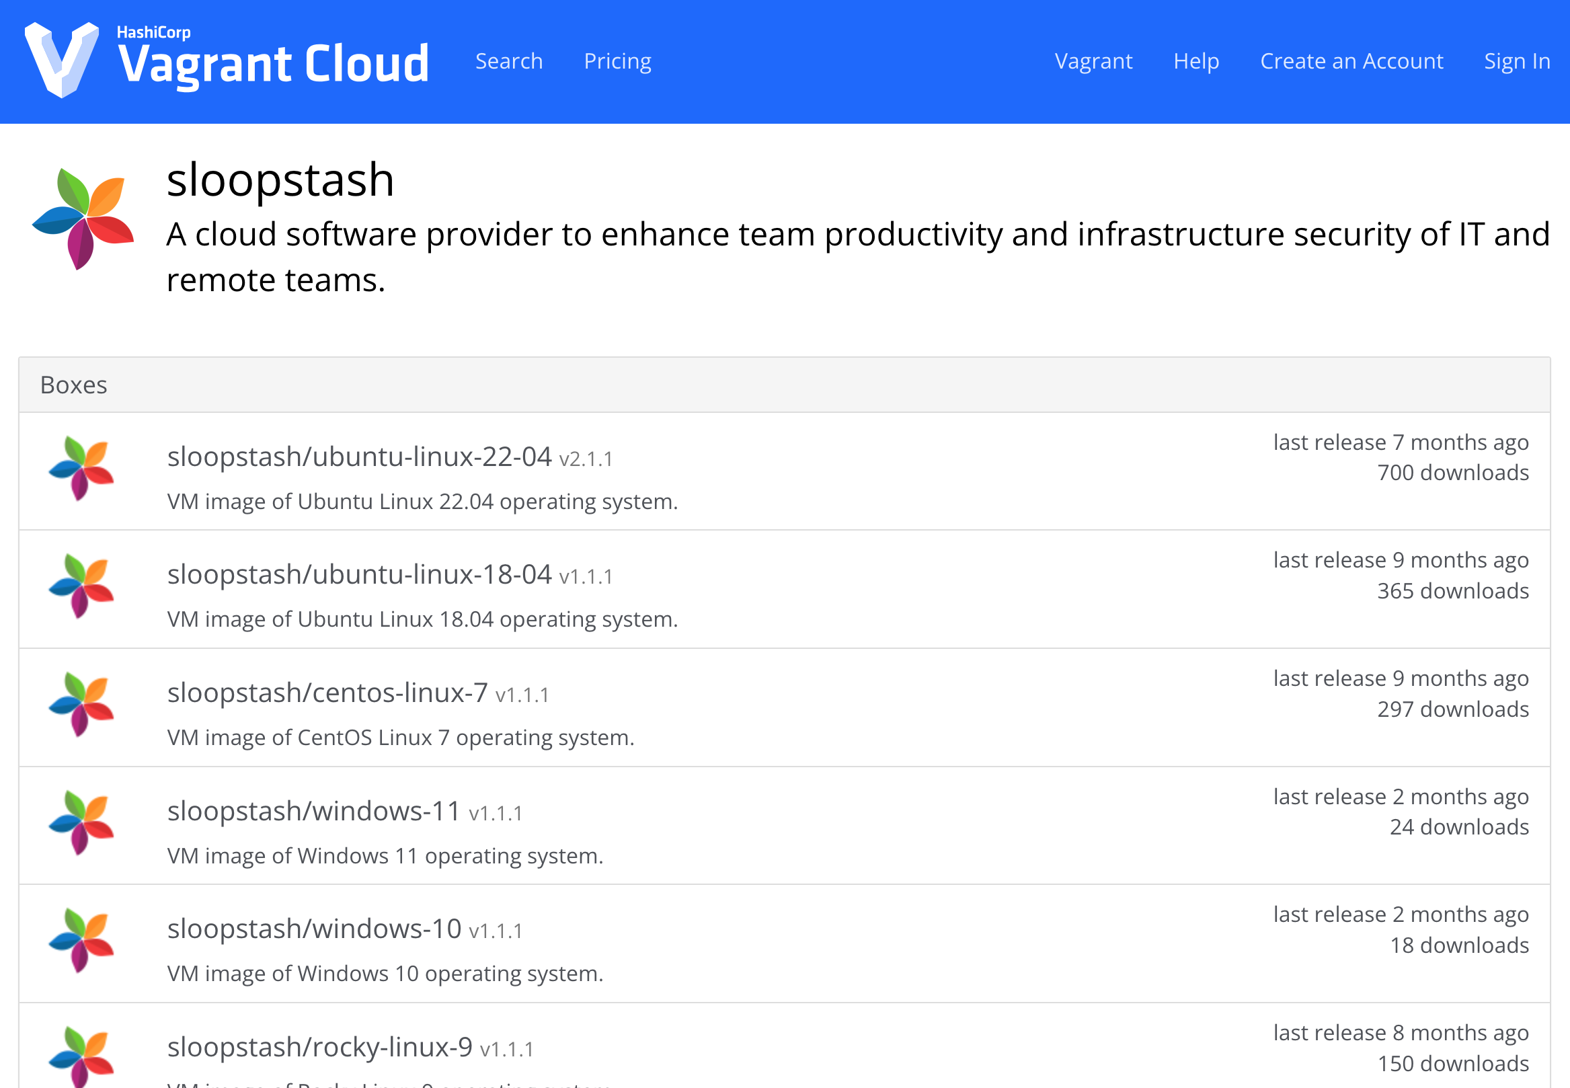Click the pinwheel icon beside ubuntu-linux-22-04
Viewport: 1570px width, 1088px height.
[81, 469]
